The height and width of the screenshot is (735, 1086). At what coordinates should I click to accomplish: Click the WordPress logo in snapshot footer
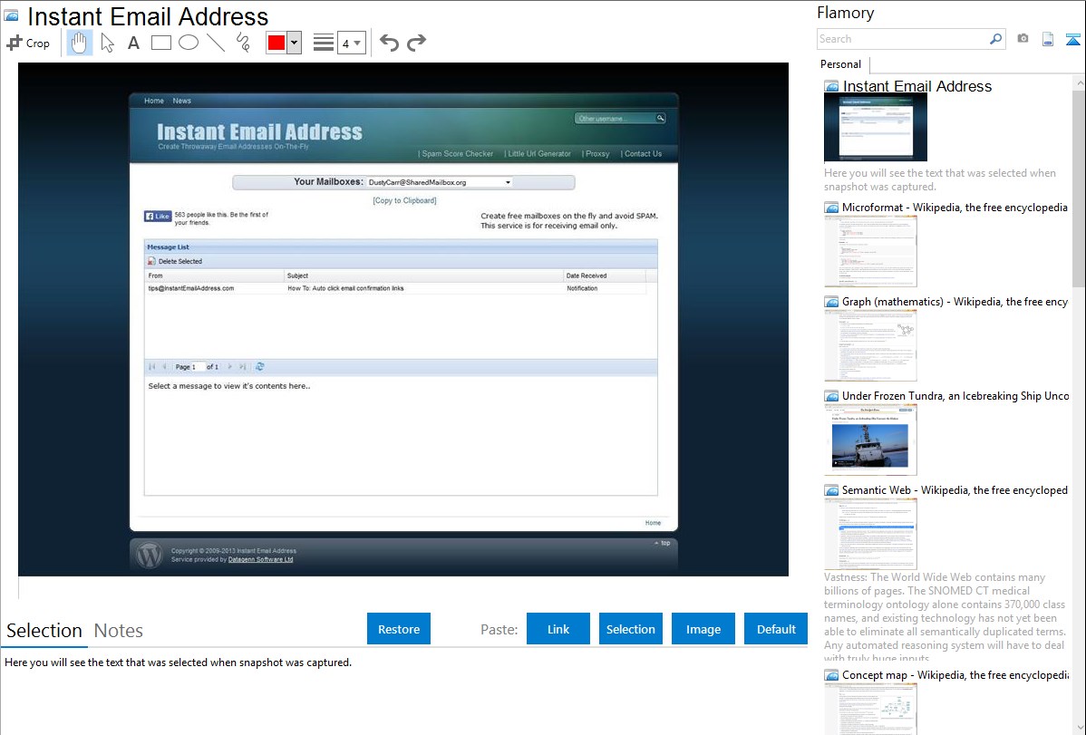tap(149, 554)
